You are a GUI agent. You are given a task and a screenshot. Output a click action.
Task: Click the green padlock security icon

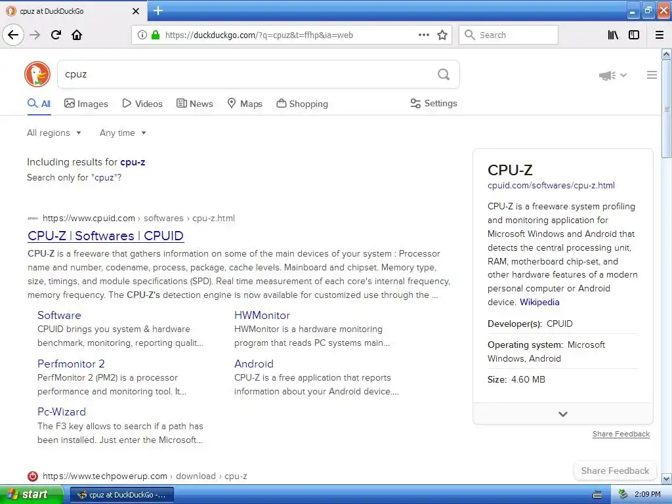click(156, 35)
